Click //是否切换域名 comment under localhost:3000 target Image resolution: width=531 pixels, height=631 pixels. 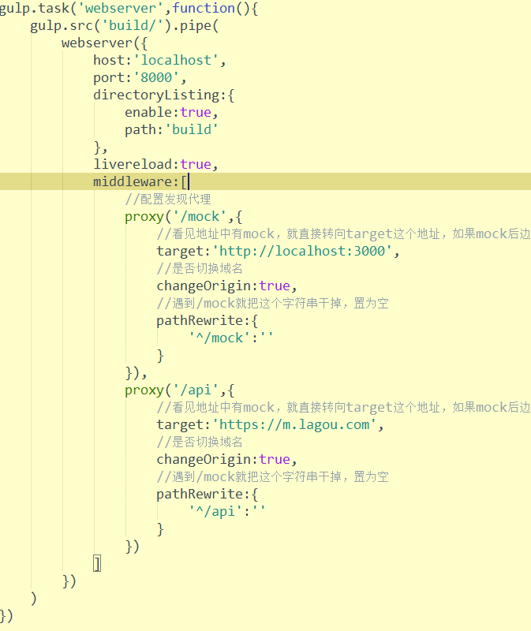(x=200, y=268)
